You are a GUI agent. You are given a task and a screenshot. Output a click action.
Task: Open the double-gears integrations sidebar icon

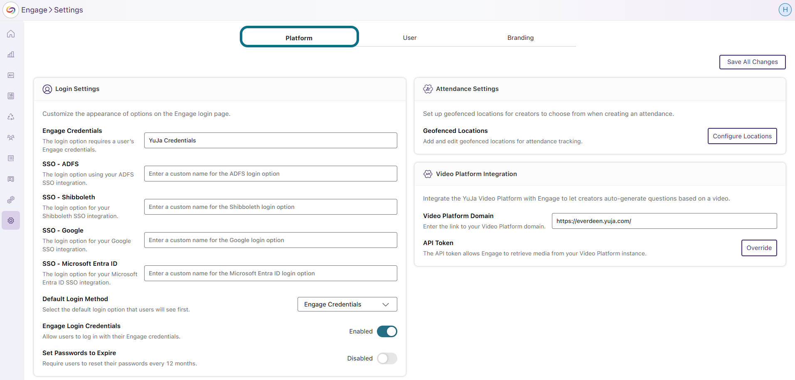(x=11, y=200)
